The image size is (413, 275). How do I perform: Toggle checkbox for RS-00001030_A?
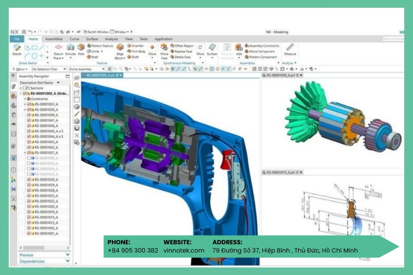pyautogui.click(x=29, y=180)
